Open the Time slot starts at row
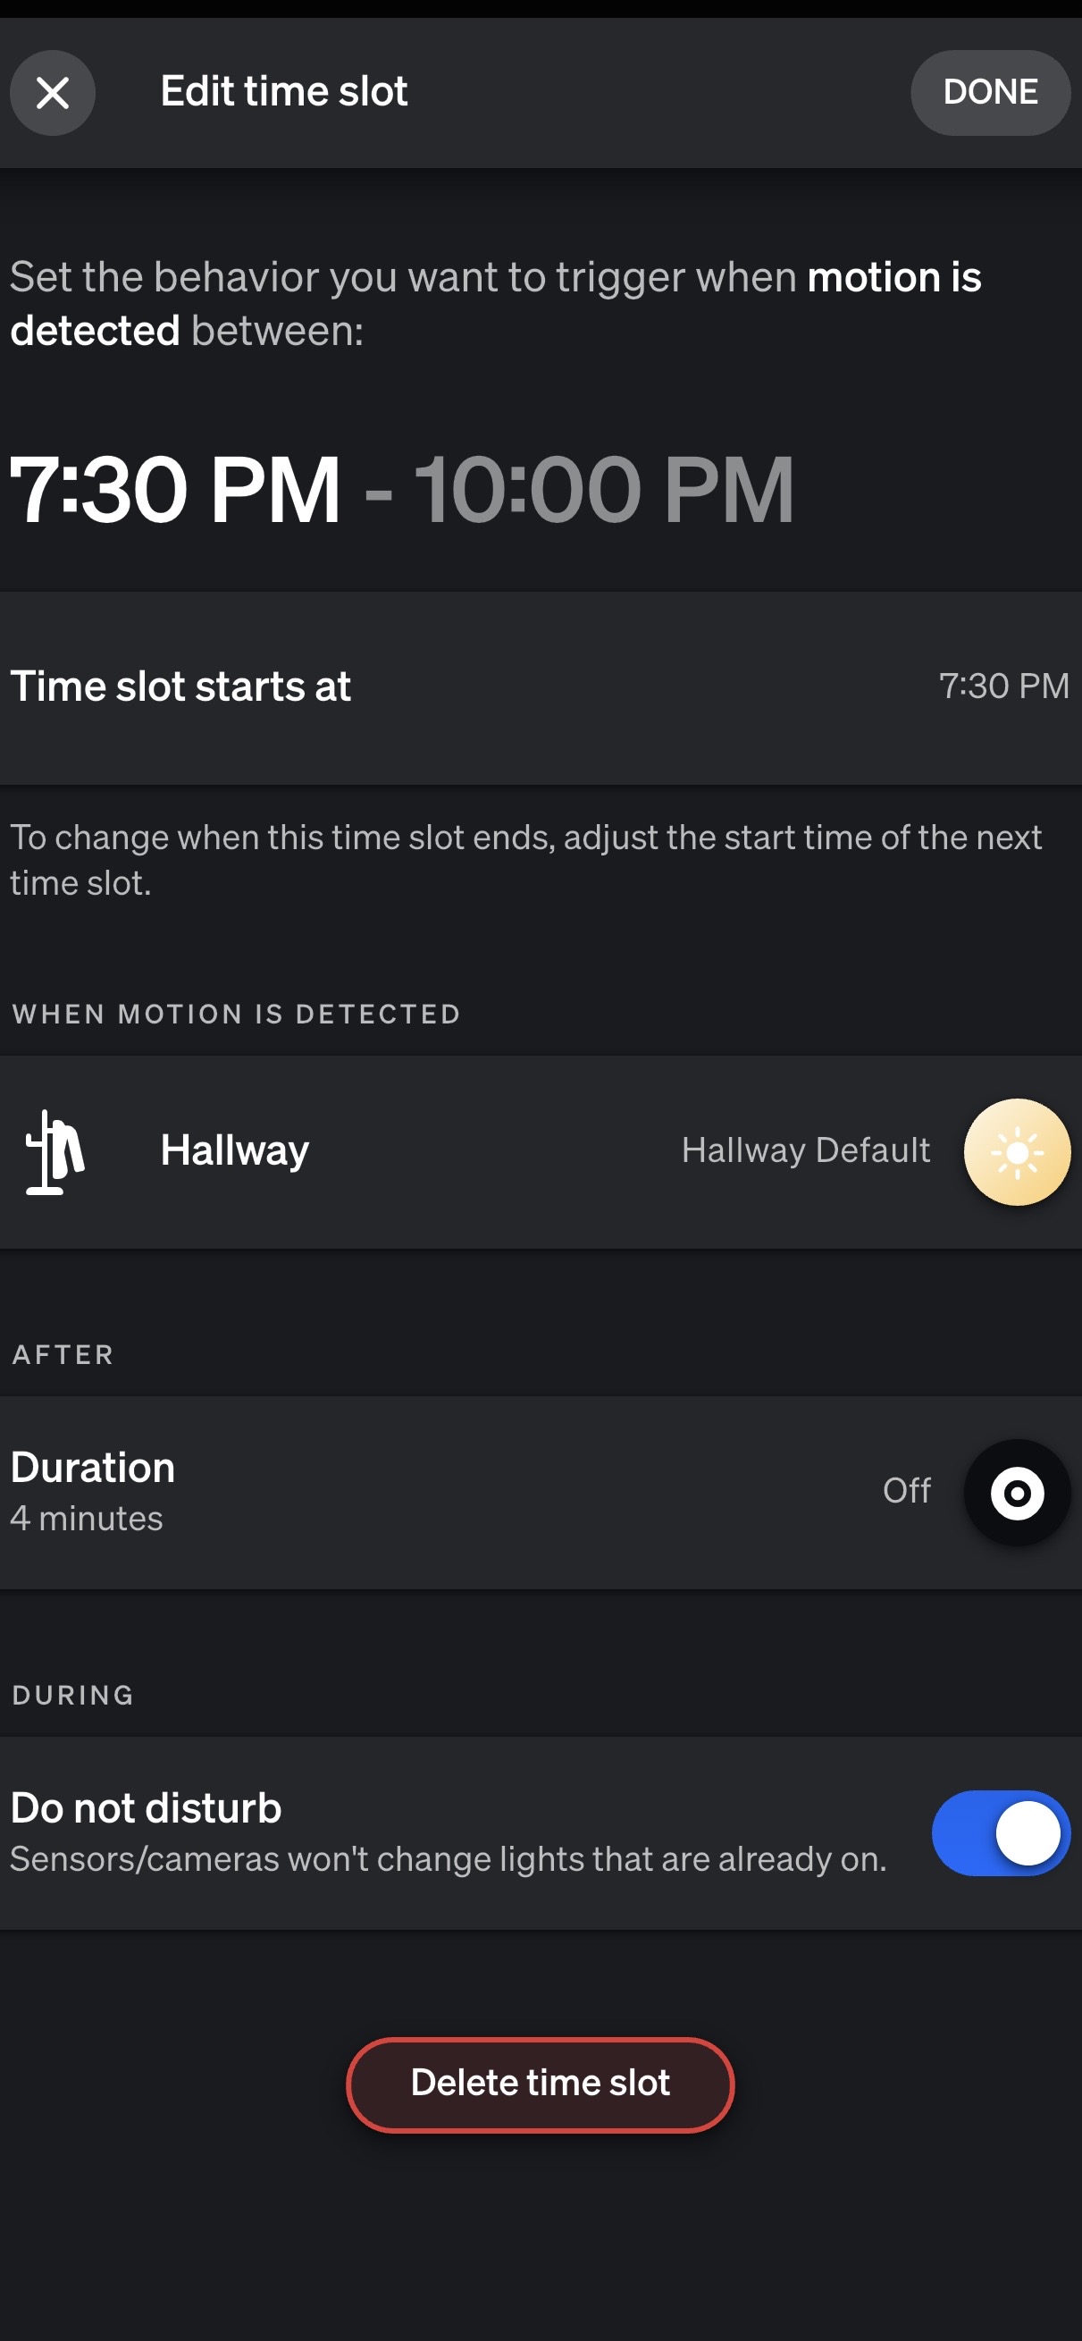1082x2341 pixels. (x=541, y=687)
